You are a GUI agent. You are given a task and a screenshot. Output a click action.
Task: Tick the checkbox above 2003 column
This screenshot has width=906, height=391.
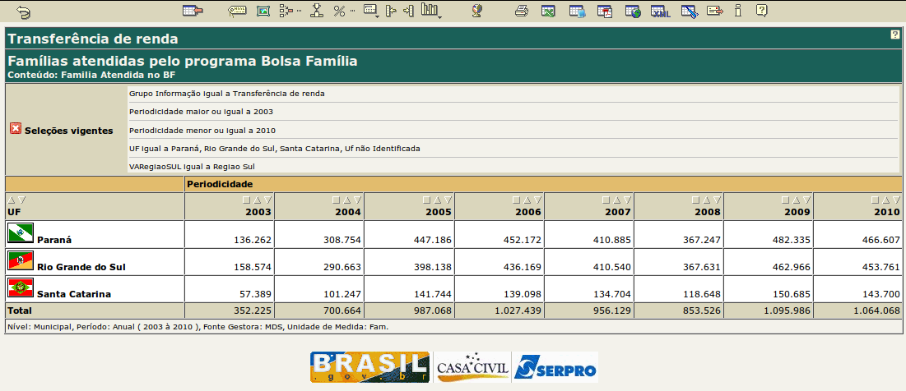coord(246,200)
